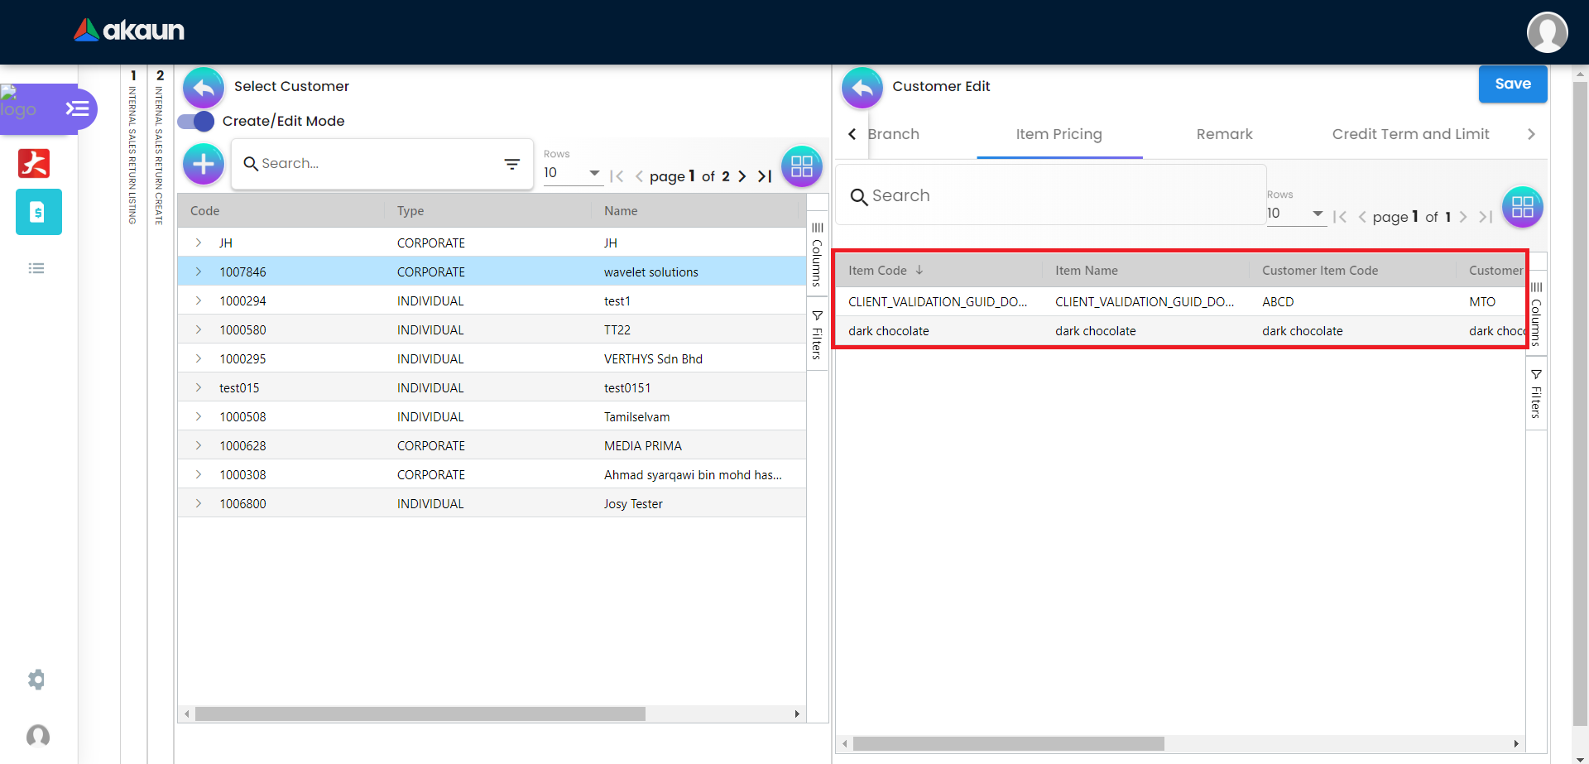Screen dimensions: 1589x764
Task: Open the red figure app icon in sidebar
Action: pos(34,163)
